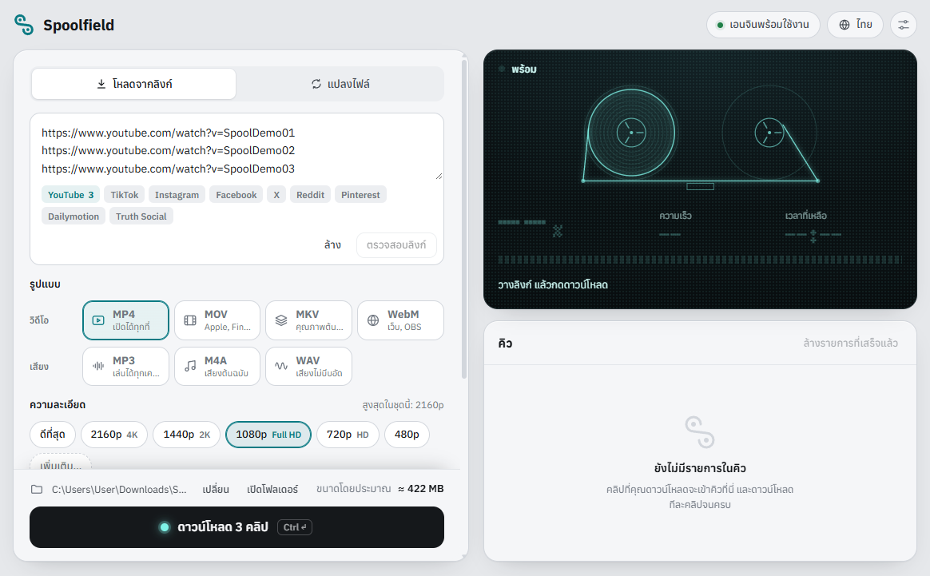Screen dimensions: 930x576
Task: Click the globe icon beside ไทย
Action: [845, 25]
